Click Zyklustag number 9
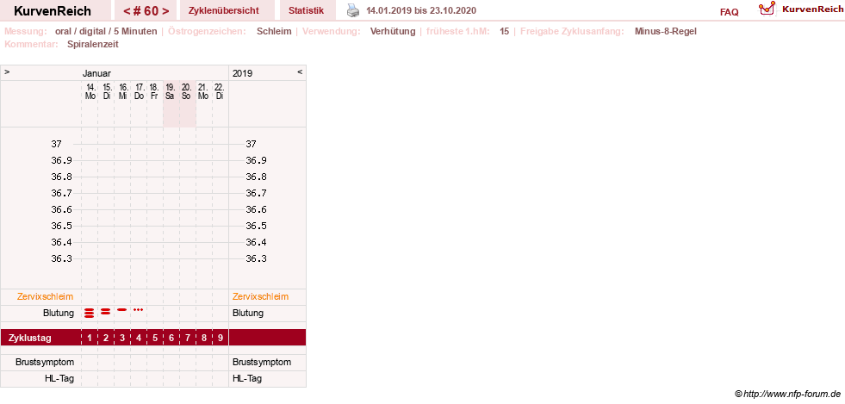The width and height of the screenshot is (845, 404). (221, 339)
